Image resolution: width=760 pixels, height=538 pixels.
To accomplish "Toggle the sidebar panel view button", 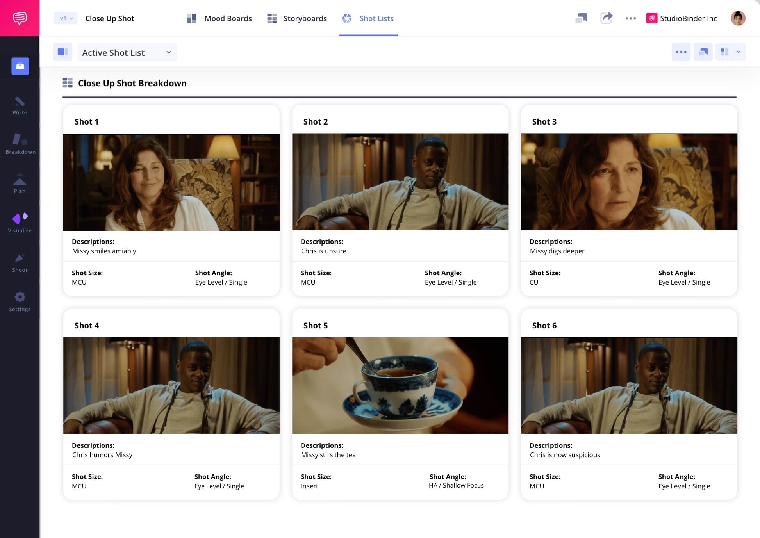I will pyautogui.click(x=62, y=52).
